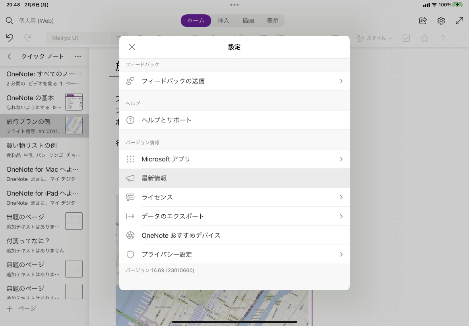Click the map image in the note
Viewport: 469px width, 326px height.
(212, 308)
